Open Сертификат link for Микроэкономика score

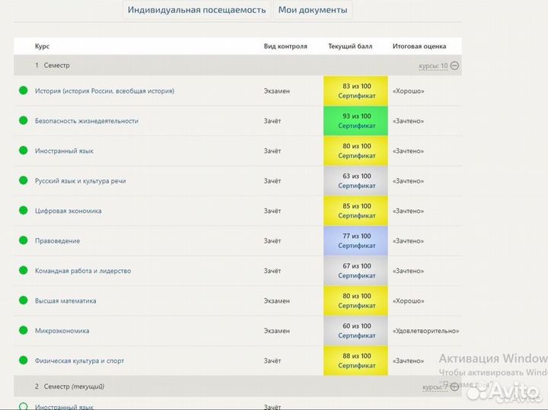(x=356, y=335)
